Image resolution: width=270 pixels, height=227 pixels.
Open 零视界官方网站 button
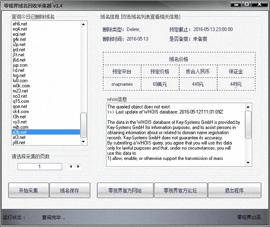point(125,191)
